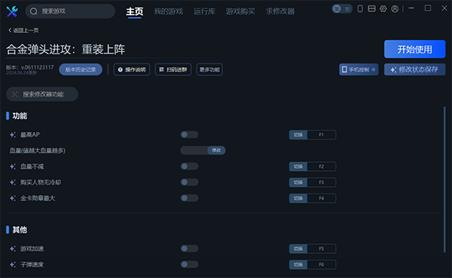Viewport: 452px width, 278px height.
Task: Enable the 血量不减 toggle
Action: [x=189, y=166]
